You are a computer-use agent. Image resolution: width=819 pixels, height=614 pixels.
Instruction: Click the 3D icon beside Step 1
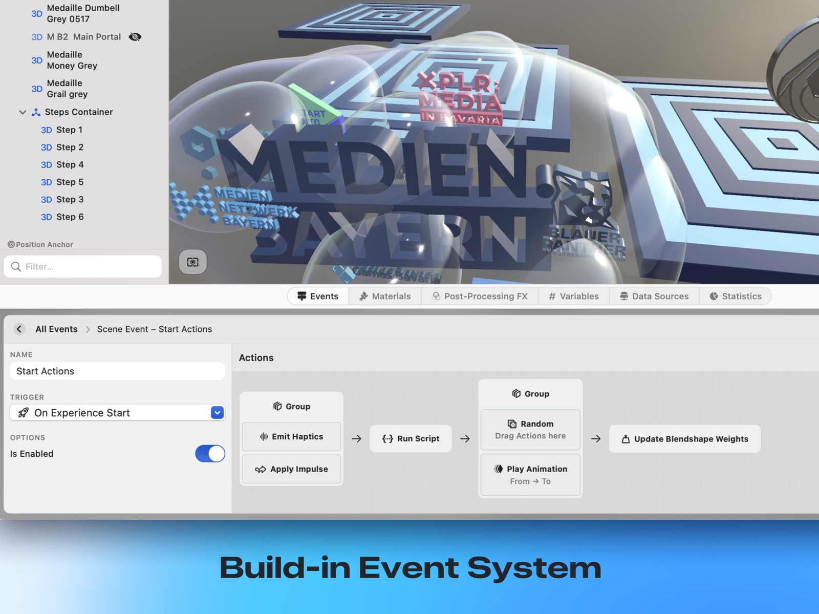pos(47,130)
